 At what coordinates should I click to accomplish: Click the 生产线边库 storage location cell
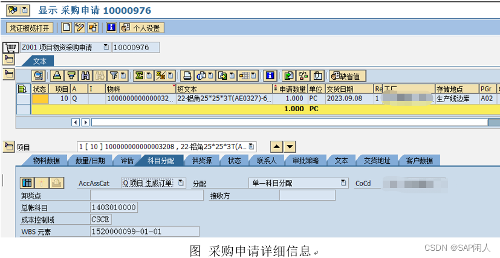pyautogui.click(x=457, y=98)
